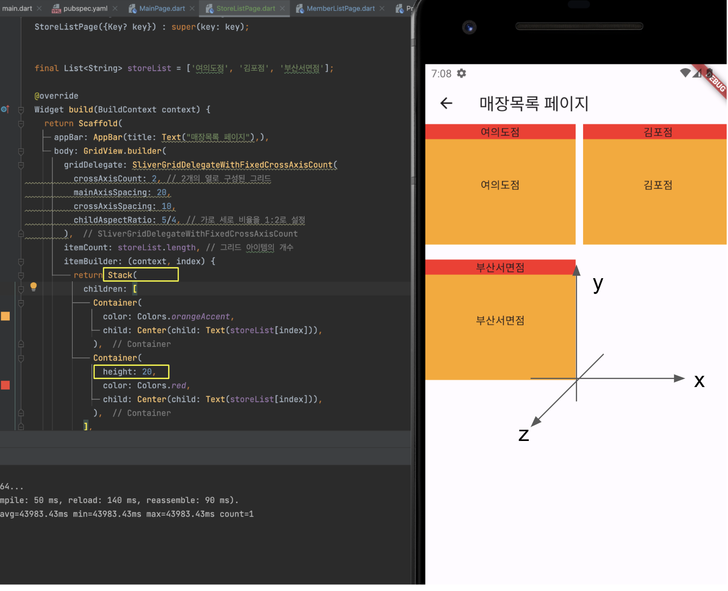Tap the red 부산서면점 header strip
The image size is (728, 591).
pyautogui.click(x=500, y=268)
